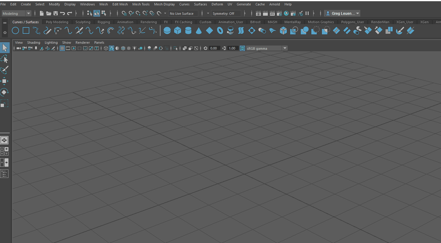This screenshot has height=243, width=441.
Task: Activate the Rotate tool in toolbox
Action: click(5, 92)
